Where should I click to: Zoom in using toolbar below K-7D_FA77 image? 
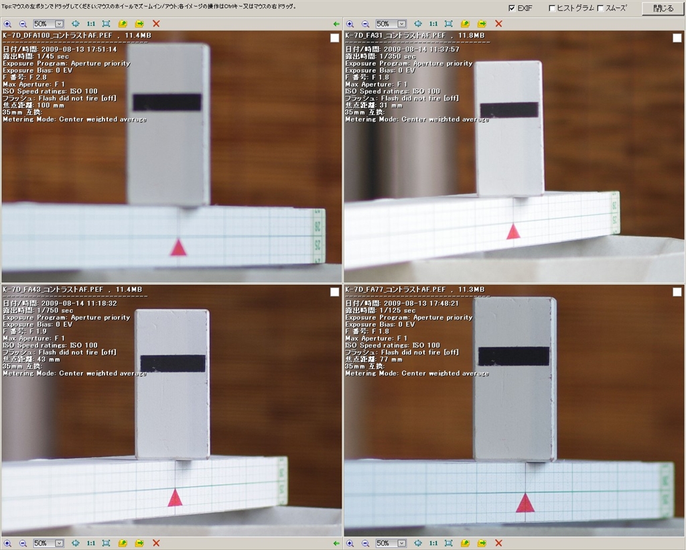(x=350, y=543)
